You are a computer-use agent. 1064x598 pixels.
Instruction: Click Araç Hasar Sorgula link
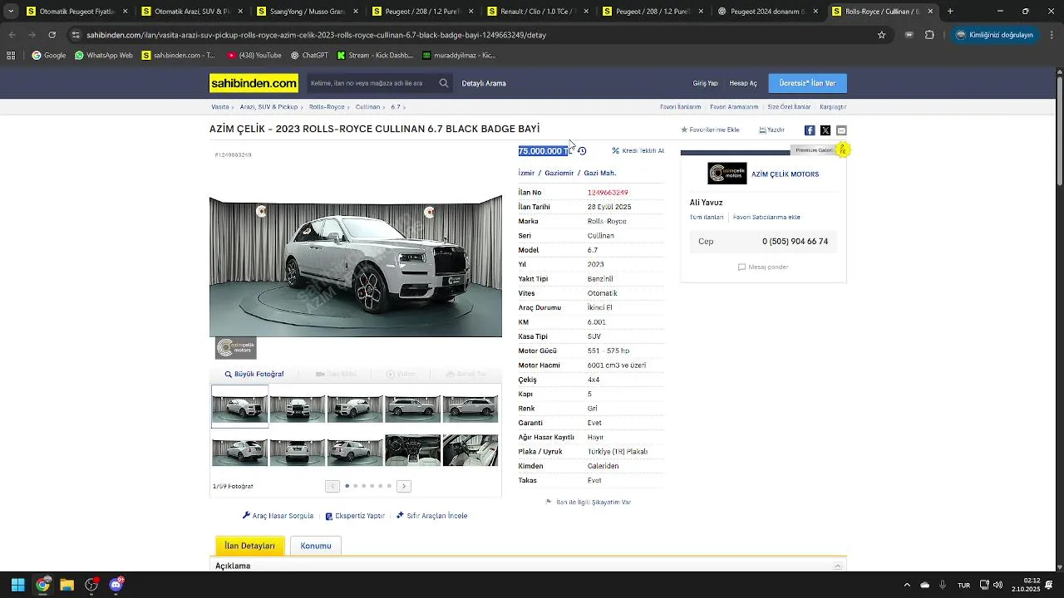coord(278,516)
